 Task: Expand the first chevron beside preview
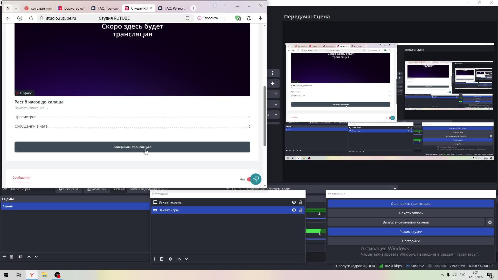[x=276, y=94]
